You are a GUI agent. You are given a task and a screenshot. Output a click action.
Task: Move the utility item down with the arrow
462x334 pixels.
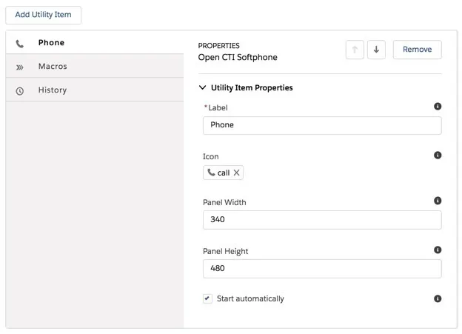click(376, 50)
